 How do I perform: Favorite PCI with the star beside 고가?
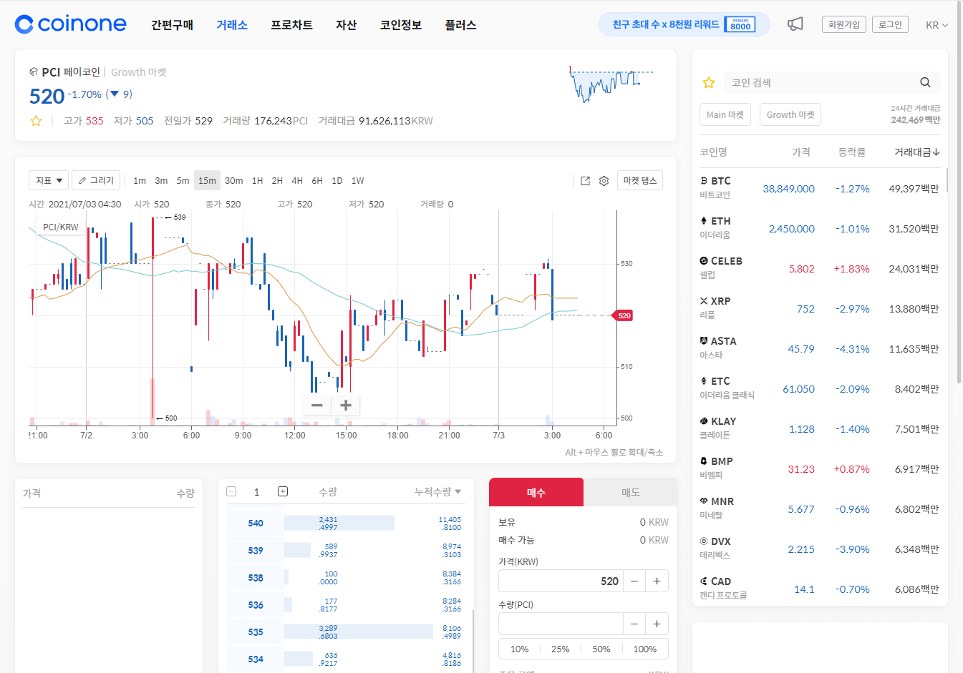[36, 121]
